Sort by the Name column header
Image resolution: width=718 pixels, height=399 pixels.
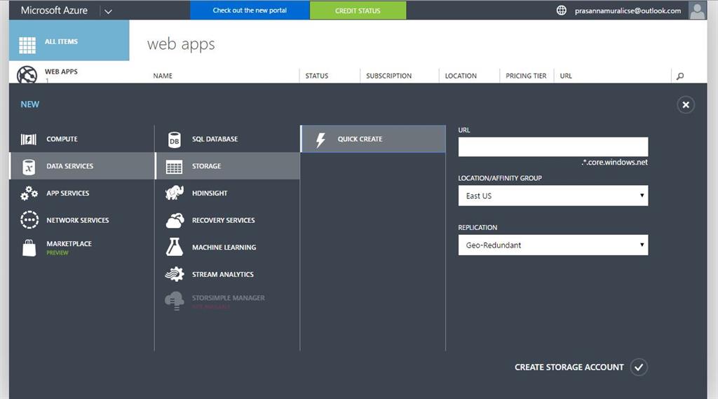click(163, 76)
